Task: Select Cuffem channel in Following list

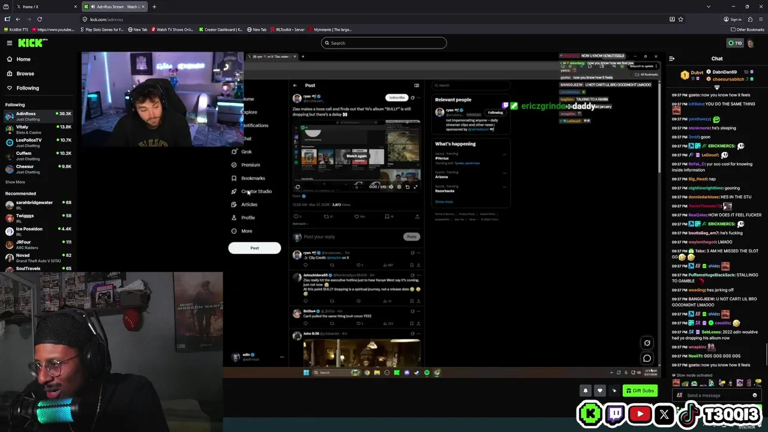Action: pos(38,155)
